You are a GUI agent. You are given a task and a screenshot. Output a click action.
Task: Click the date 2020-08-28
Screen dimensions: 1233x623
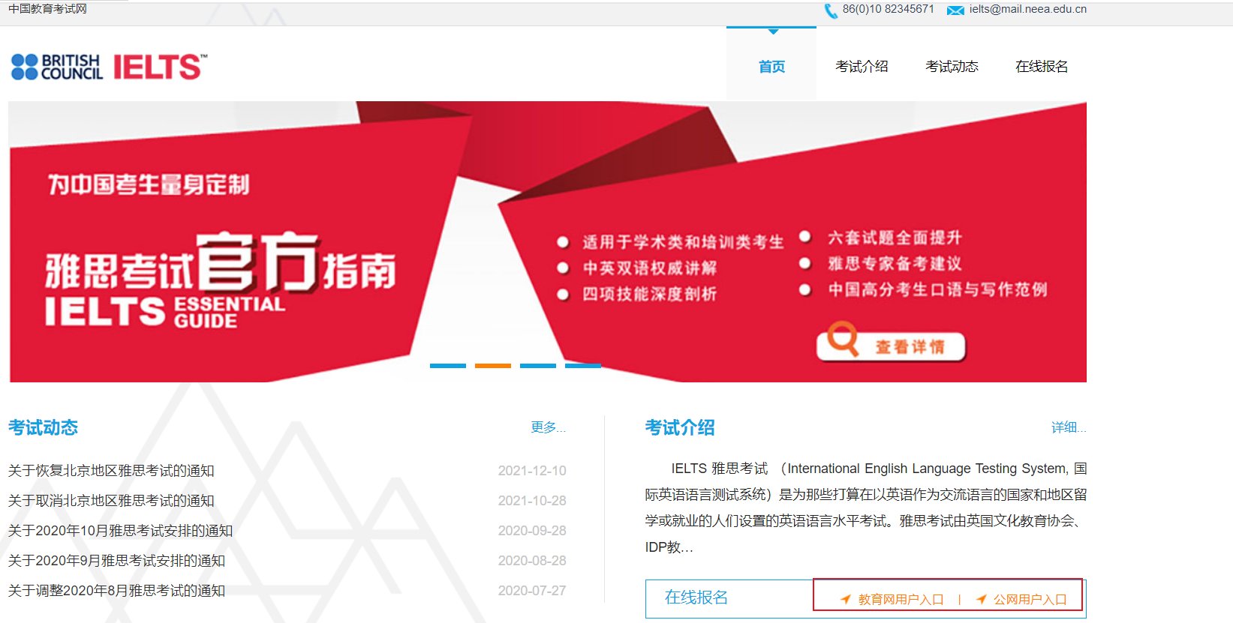tap(532, 561)
